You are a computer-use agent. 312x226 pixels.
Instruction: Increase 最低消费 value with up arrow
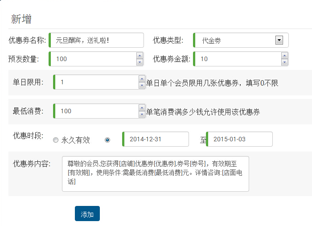142,107
